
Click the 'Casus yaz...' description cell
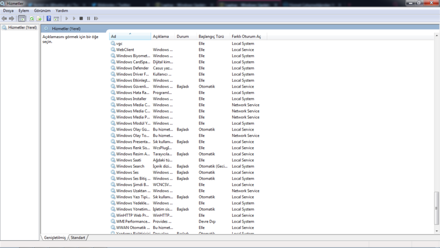(162, 68)
